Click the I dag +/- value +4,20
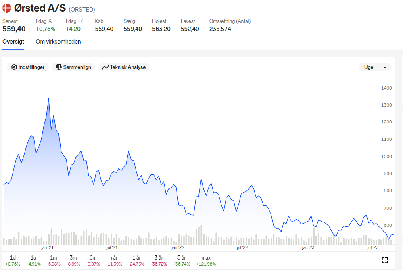 point(73,29)
